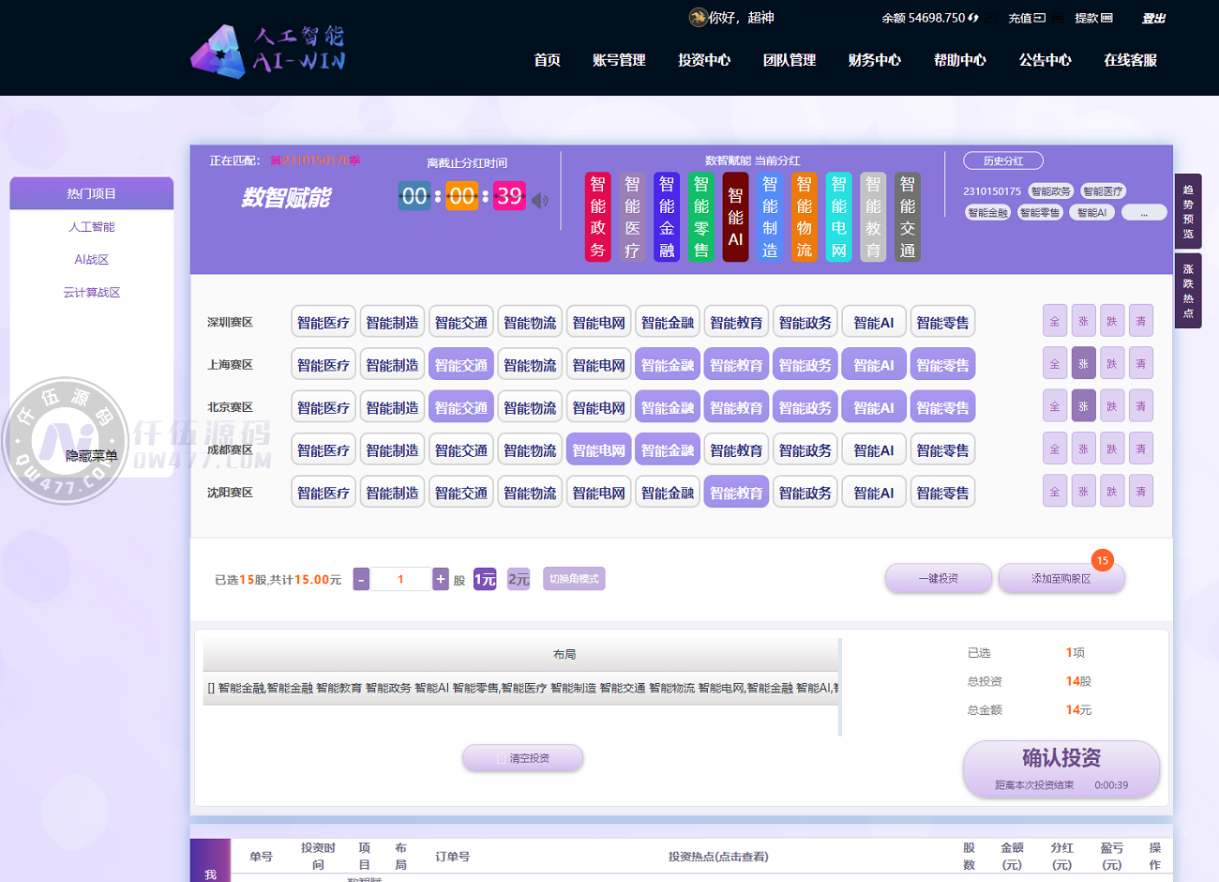Click the 一键投资 button
The image size is (1219, 882).
coord(938,579)
